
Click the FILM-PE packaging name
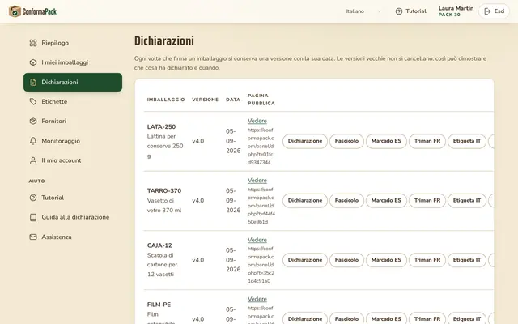coord(159,305)
